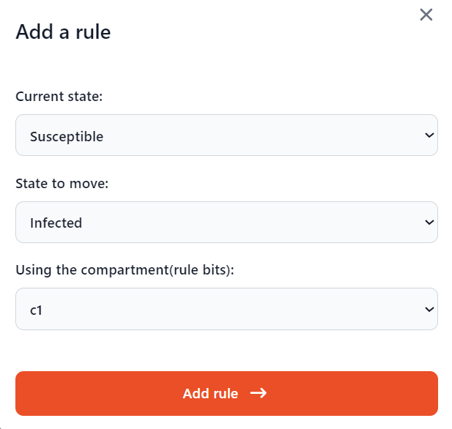Viewport: 452px width, 429px height.
Task: Close the Add a rule dialog
Action: tap(426, 15)
